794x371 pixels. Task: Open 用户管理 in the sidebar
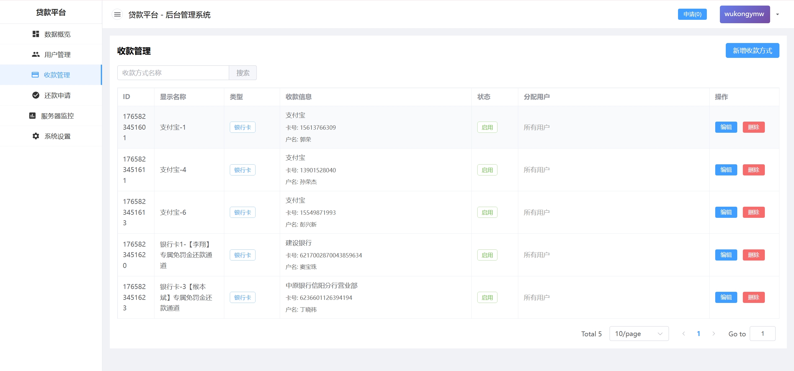tap(57, 54)
